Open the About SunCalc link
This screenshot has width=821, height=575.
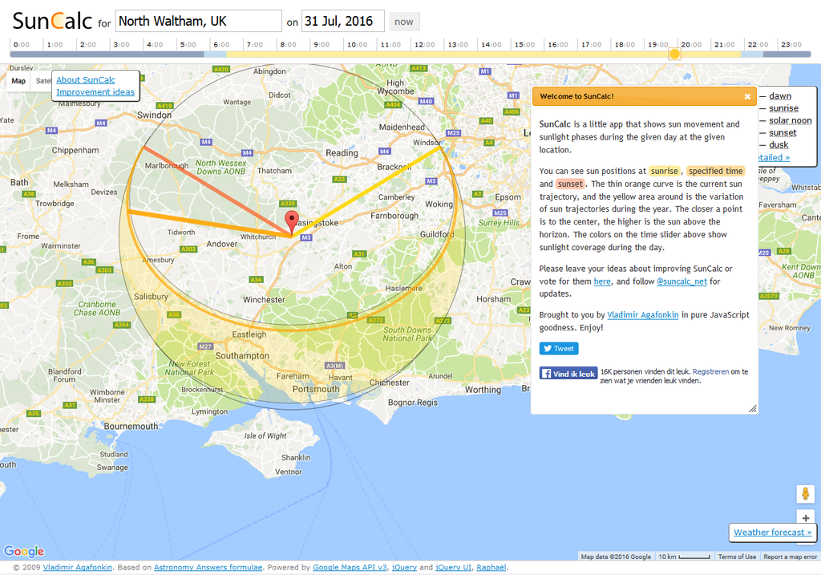86,79
